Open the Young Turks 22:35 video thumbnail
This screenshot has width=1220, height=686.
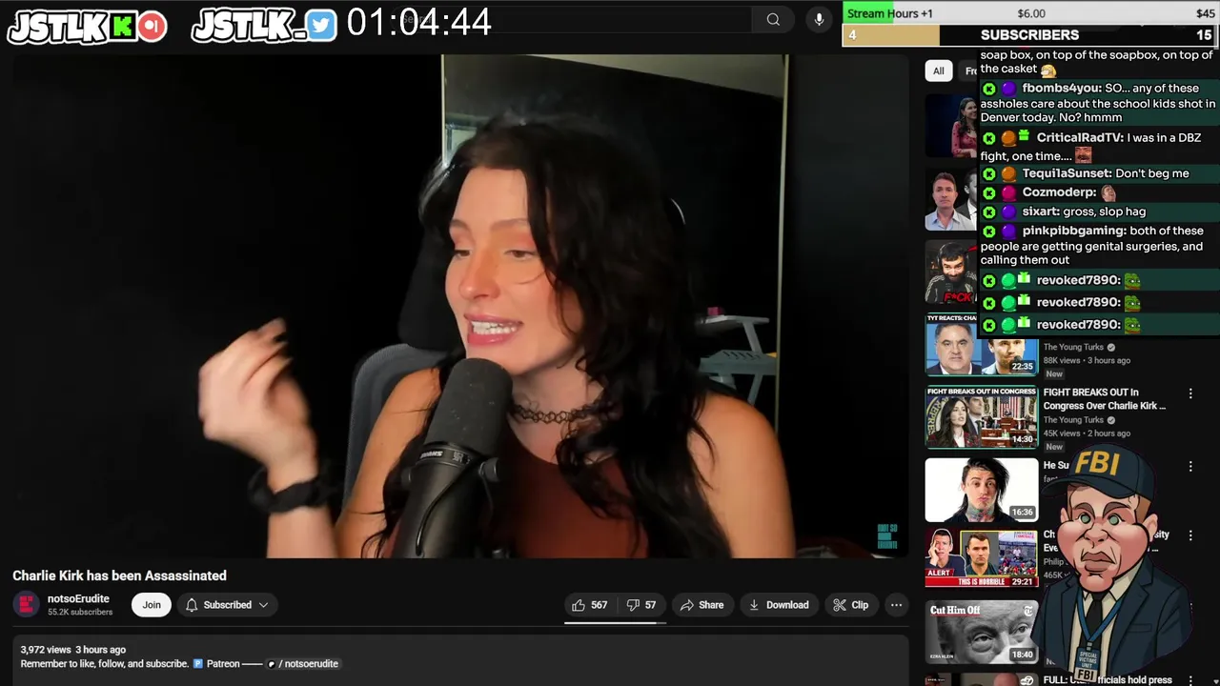point(982,344)
